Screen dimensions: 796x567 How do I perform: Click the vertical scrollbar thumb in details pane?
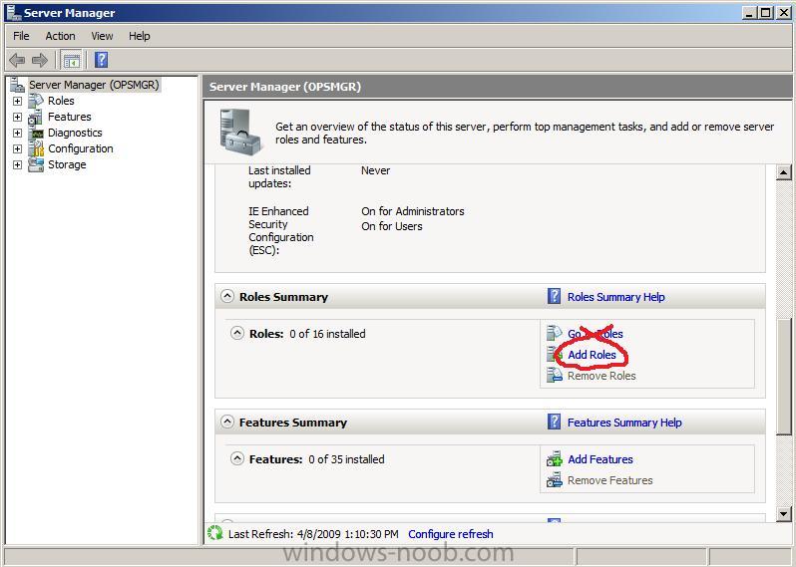[784, 377]
